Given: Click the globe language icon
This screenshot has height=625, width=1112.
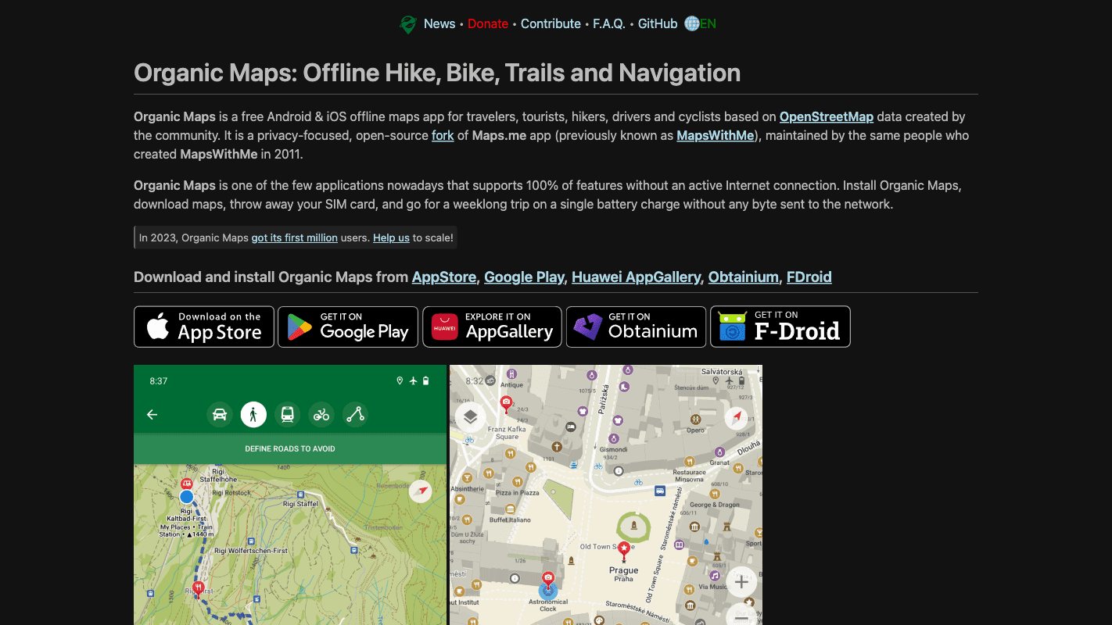Looking at the screenshot, I should 691,23.
